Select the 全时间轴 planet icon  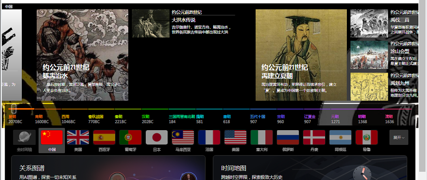coord(24,137)
